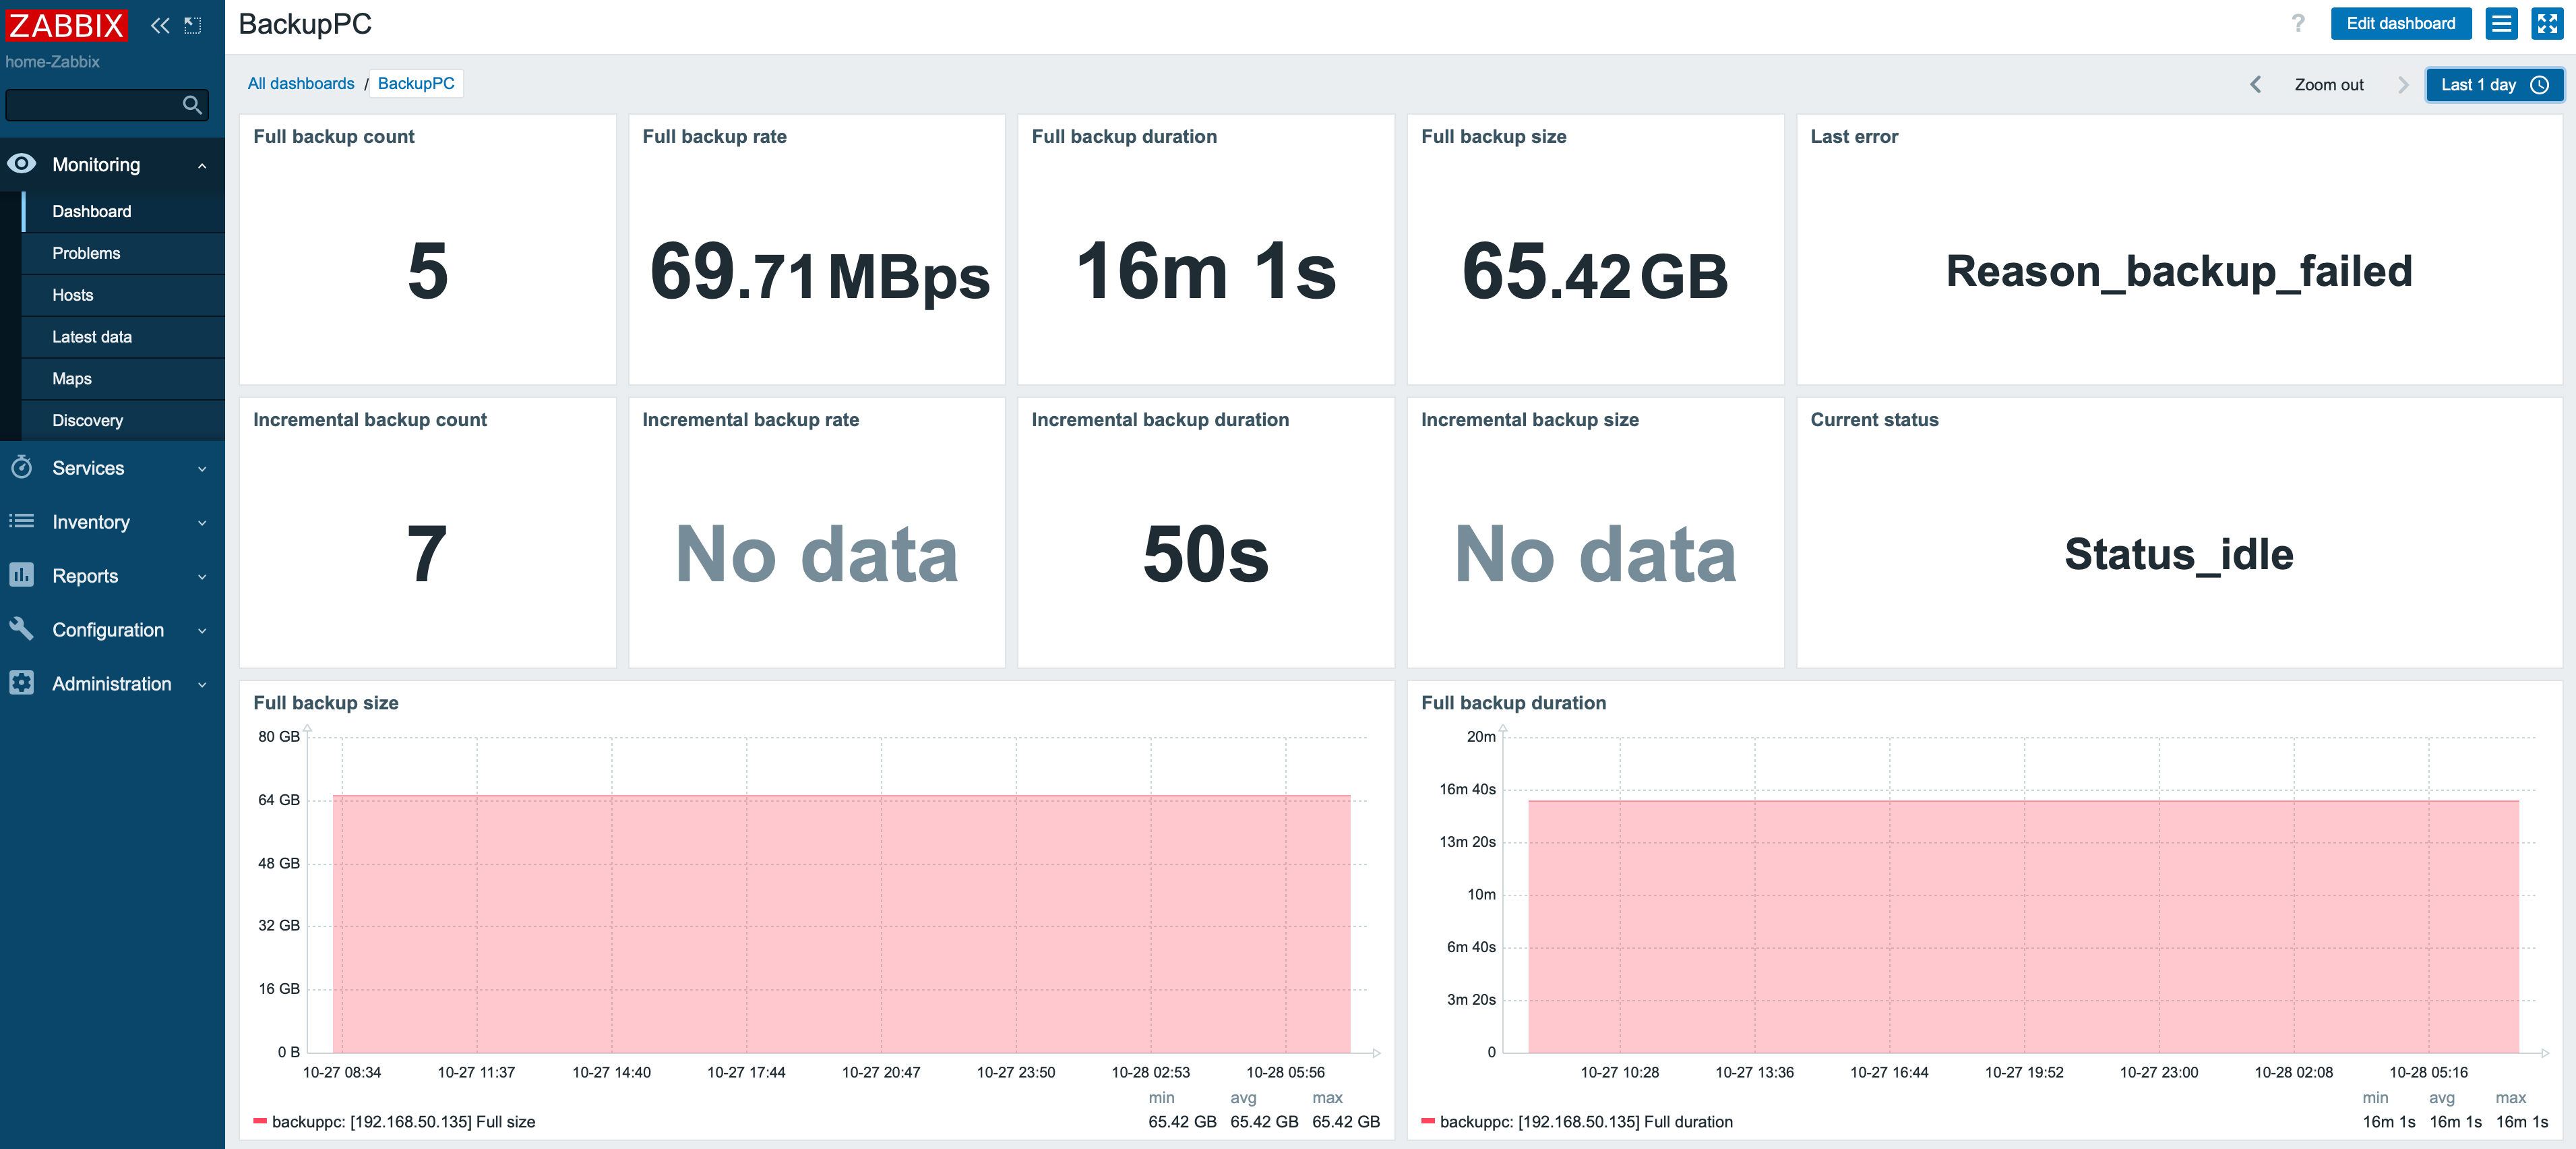Click the Full size graph legend swatch
The height and width of the screenshot is (1149, 2576).
(x=261, y=1122)
